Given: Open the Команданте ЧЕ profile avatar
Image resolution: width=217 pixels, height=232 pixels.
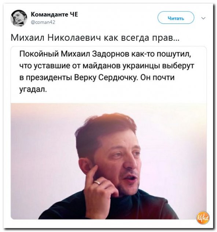Looking at the screenshot, I should click(19, 18).
